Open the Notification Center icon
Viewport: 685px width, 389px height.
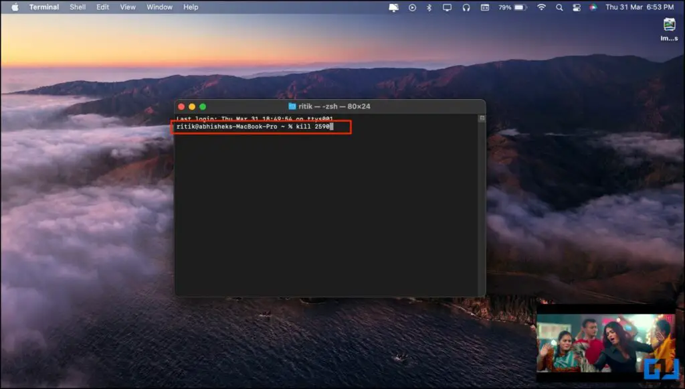(x=395, y=7)
